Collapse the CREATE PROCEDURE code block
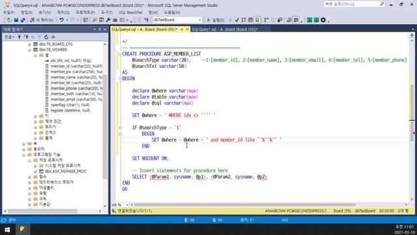The image size is (417, 235). [x=120, y=54]
